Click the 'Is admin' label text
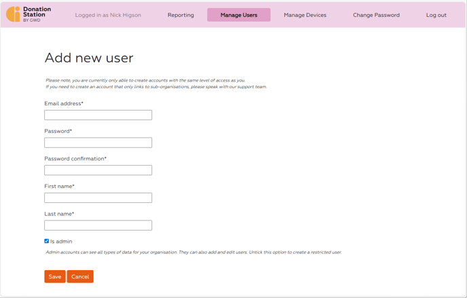467x298 pixels. pyautogui.click(x=61, y=242)
